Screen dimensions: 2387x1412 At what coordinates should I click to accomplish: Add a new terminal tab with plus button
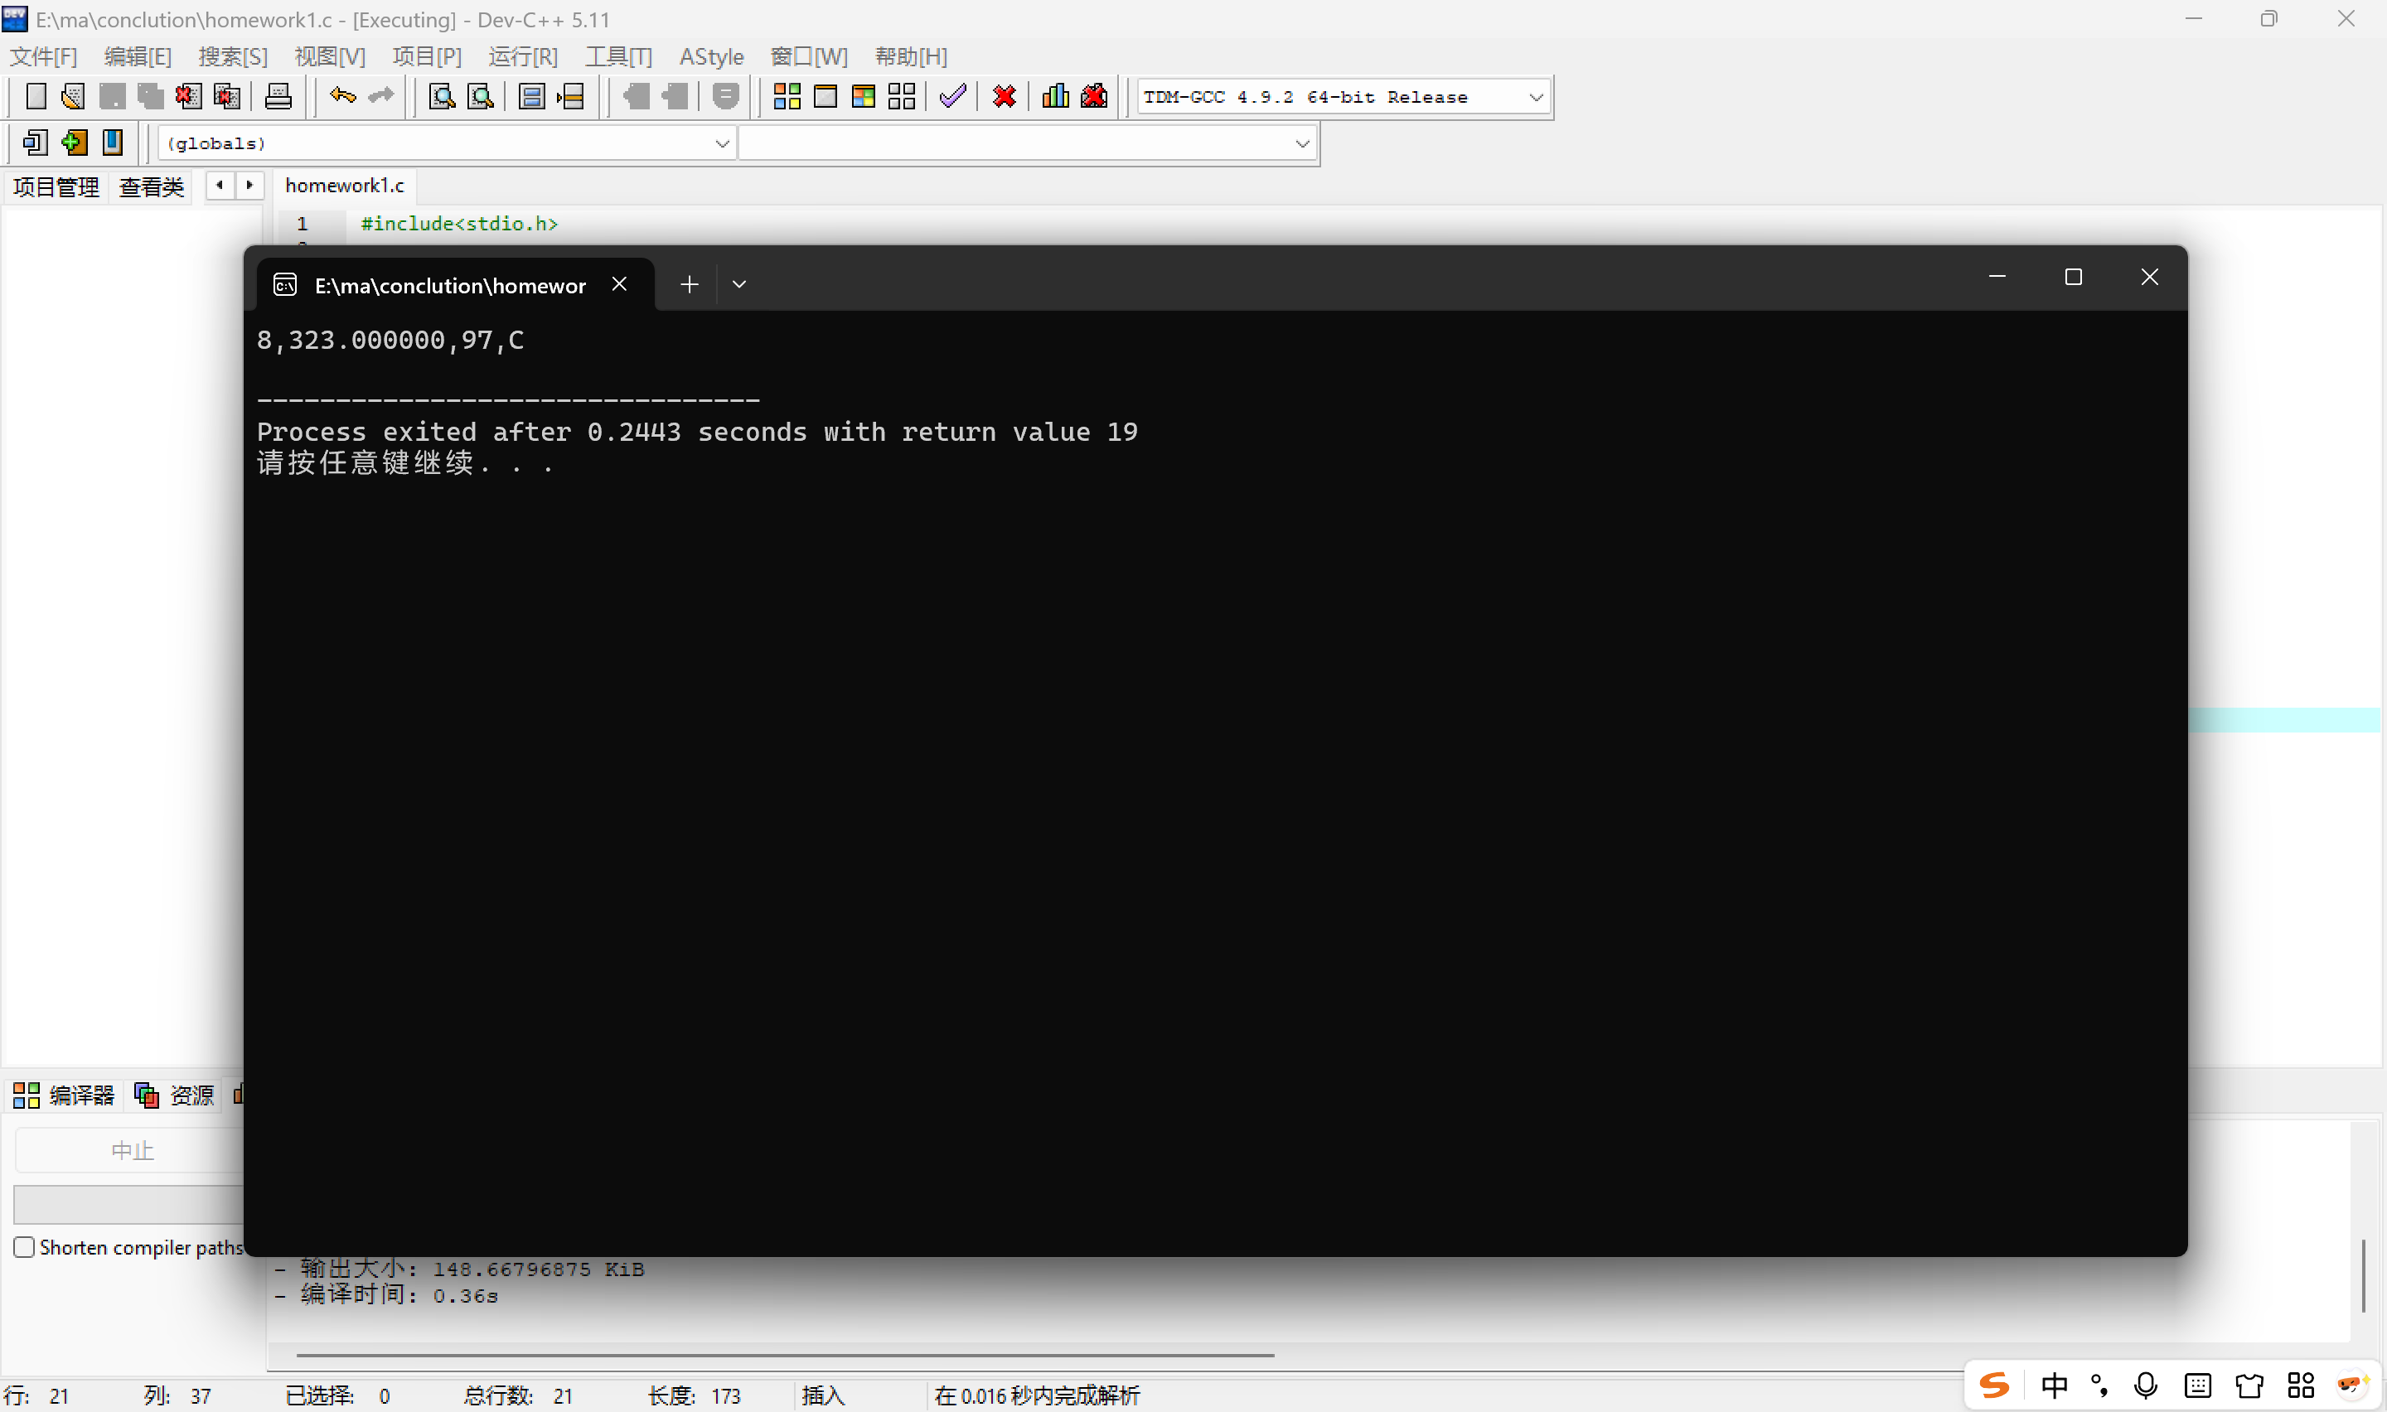point(689,284)
